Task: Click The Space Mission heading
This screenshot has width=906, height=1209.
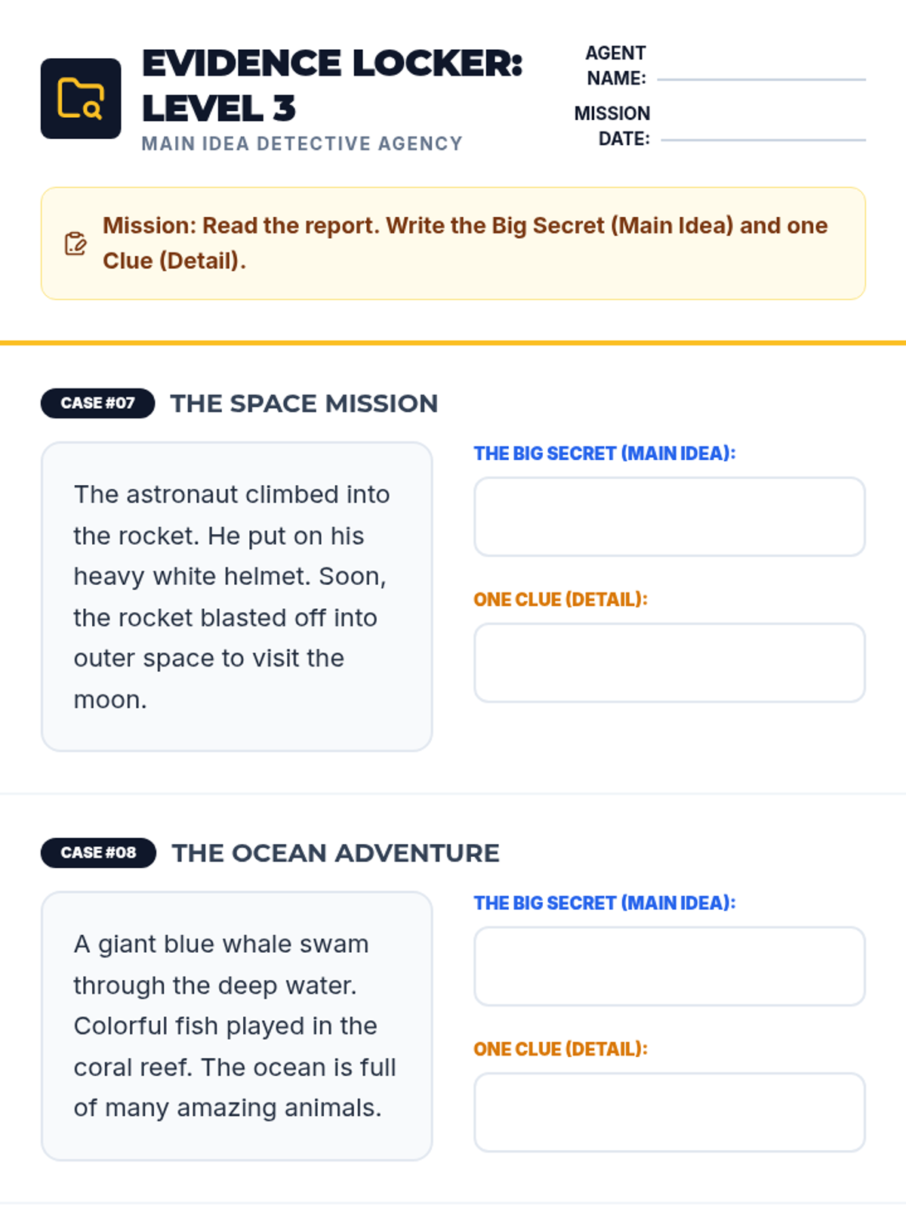Action: [x=304, y=404]
